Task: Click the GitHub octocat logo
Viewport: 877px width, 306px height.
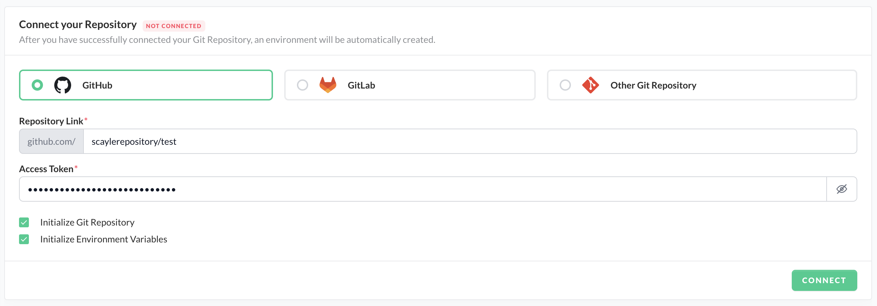Action: (x=63, y=85)
